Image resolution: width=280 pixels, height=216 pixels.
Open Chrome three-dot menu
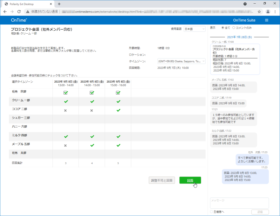tap(275, 12)
